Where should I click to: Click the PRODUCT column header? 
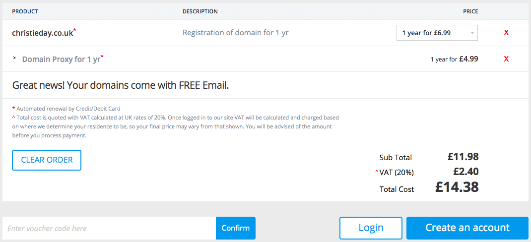[x=25, y=11]
